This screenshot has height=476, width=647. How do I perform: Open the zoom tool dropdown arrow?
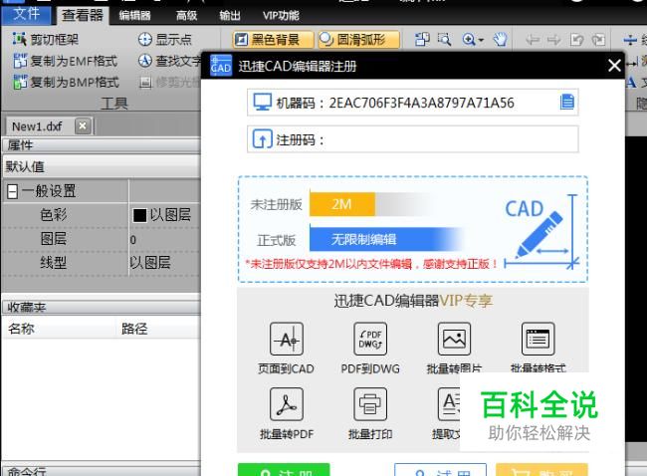coord(481,40)
